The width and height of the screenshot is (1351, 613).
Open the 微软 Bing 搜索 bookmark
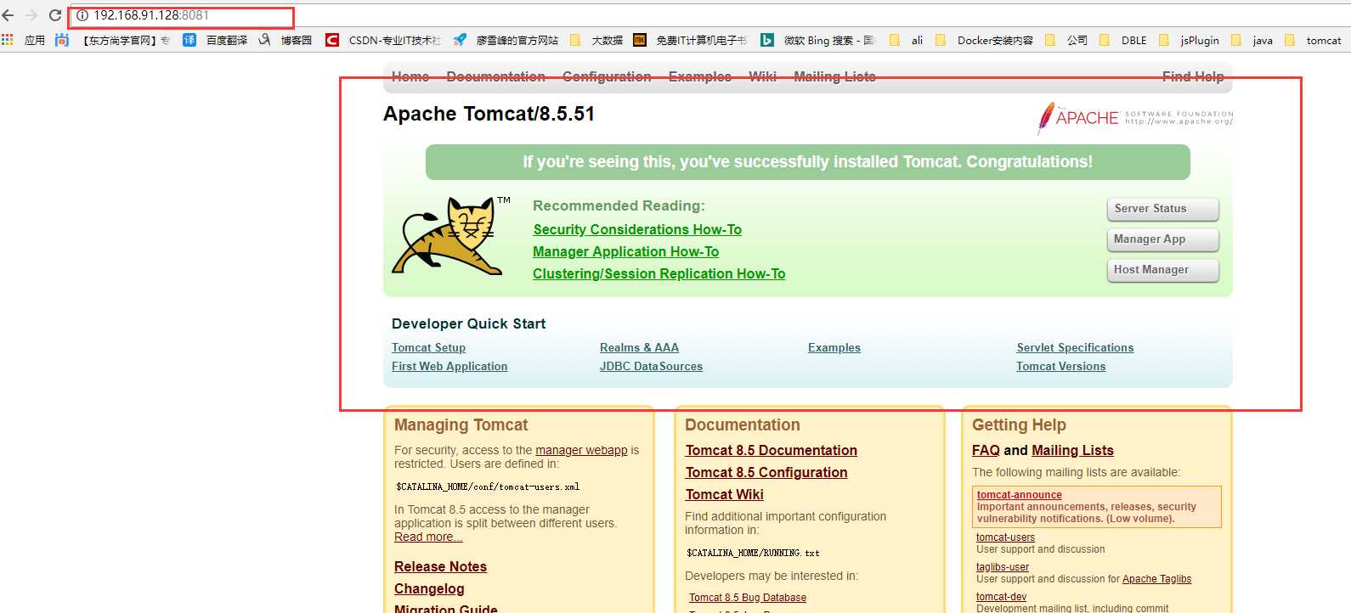(817, 40)
